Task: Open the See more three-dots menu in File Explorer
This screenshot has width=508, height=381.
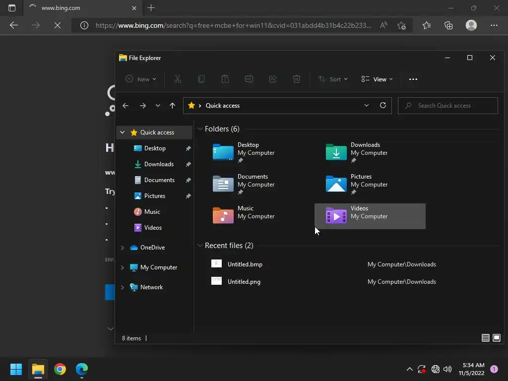Action: pyautogui.click(x=413, y=79)
